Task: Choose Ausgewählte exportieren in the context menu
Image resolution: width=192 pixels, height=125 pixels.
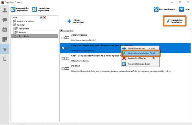Action: tap(140, 64)
